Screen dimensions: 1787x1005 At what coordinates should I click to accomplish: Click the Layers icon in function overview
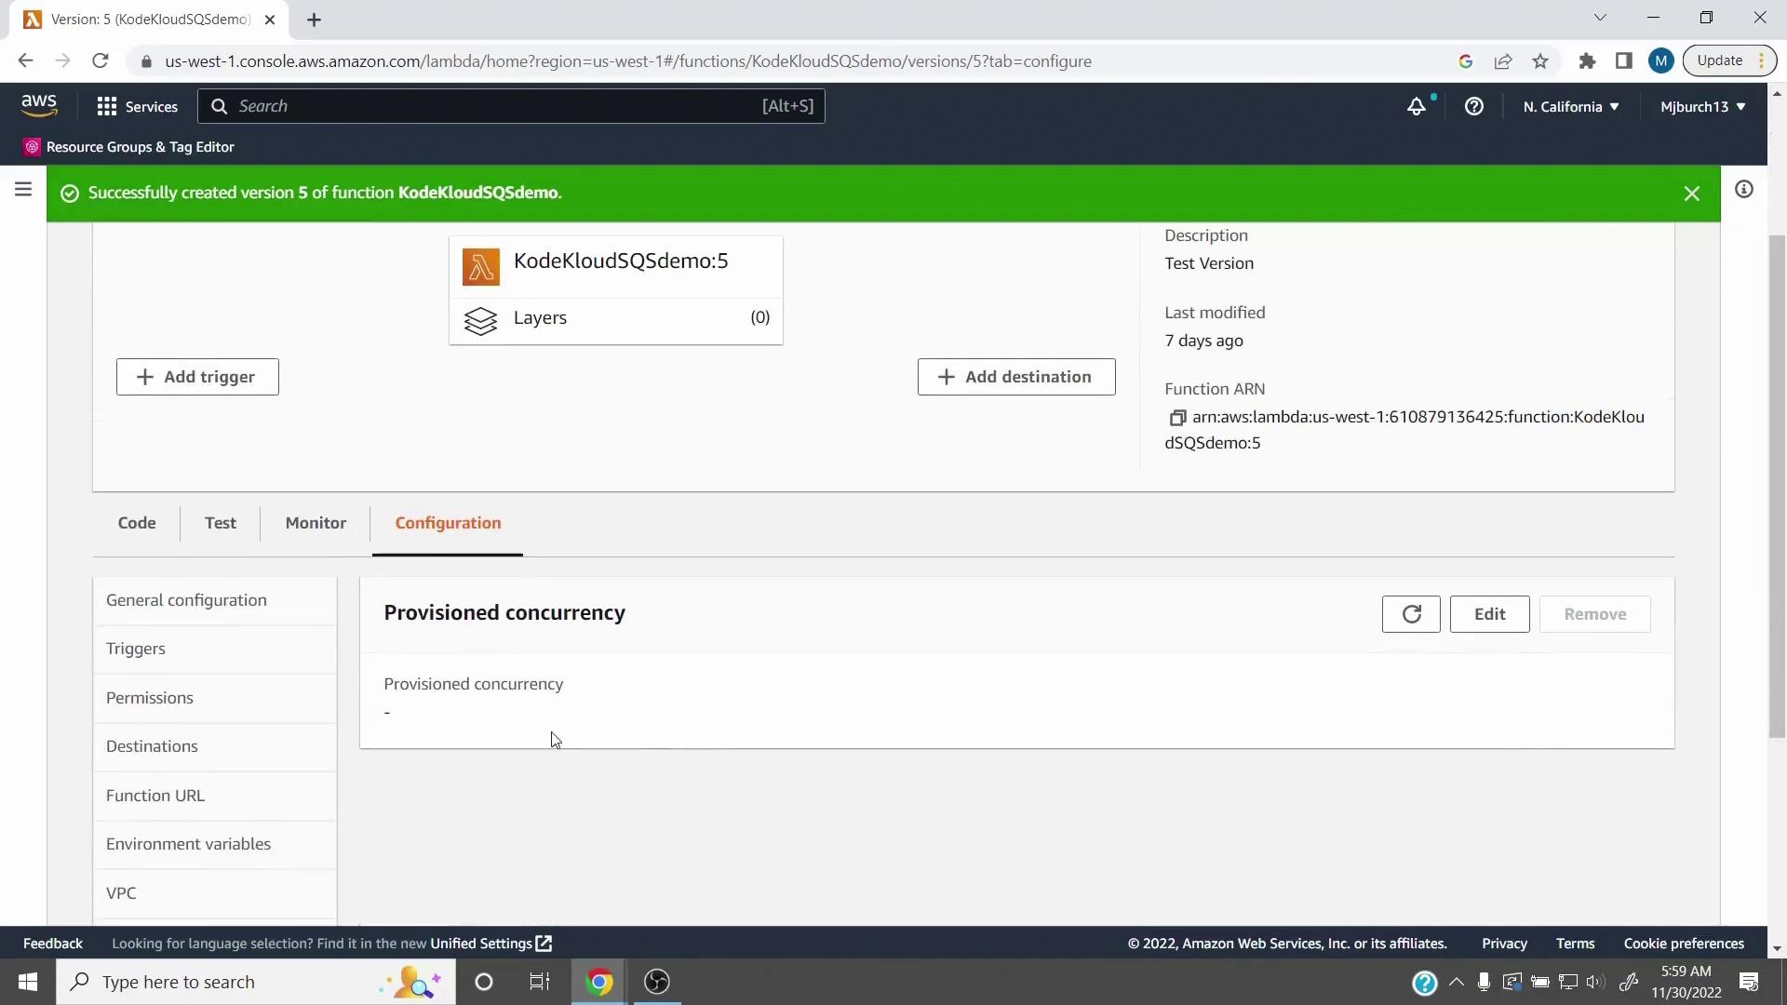pos(480,320)
